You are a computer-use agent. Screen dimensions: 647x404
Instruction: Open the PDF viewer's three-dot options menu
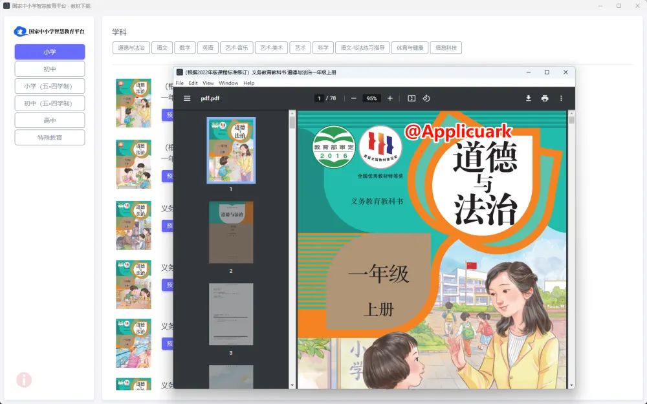pos(560,98)
